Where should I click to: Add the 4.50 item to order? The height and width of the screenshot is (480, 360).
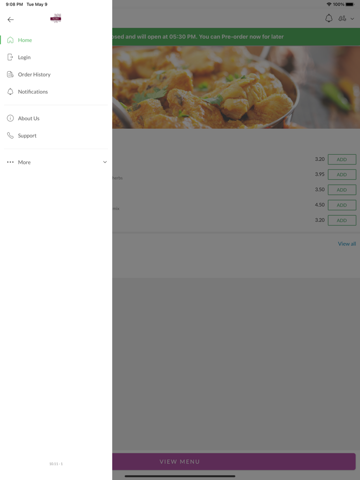point(342,205)
